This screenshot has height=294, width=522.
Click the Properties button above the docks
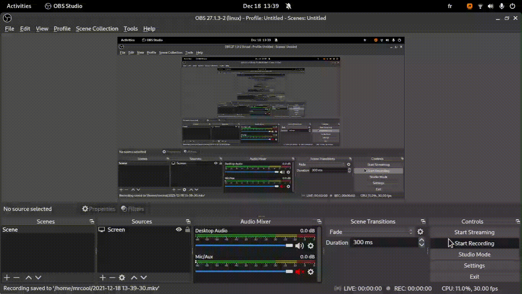coord(99,209)
